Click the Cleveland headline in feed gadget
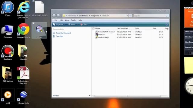The height and width of the screenshot is (108, 193). (189, 37)
